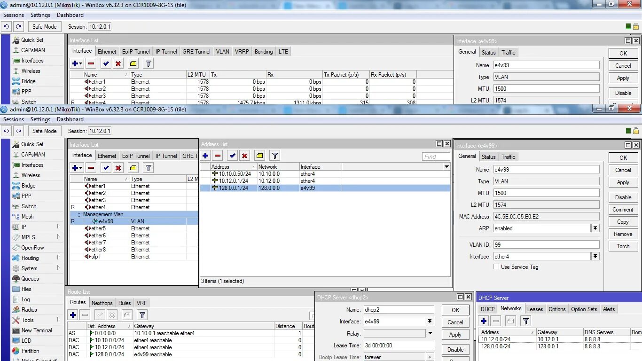Open Partition in the sidebar
Image resolution: width=642 pixels, height=361 pixels.
point(30,351)
